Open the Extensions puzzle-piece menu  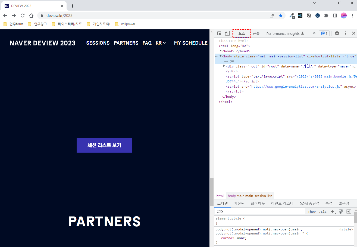coord(326,16)
